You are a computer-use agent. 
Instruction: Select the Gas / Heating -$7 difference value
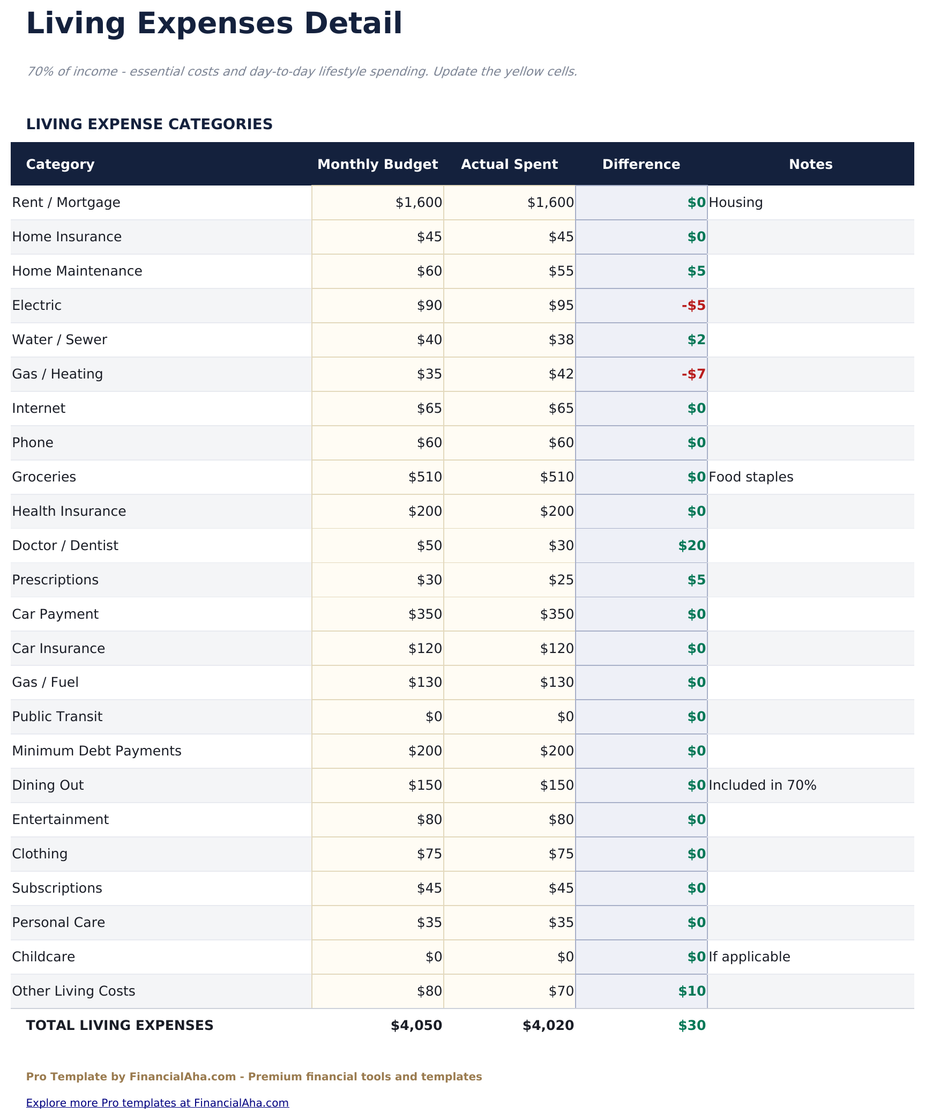pyautogui.click(x=692, y=374)
